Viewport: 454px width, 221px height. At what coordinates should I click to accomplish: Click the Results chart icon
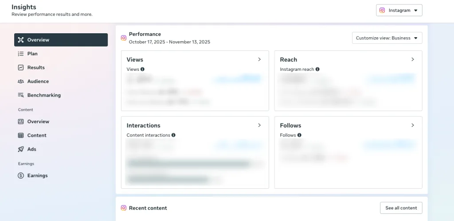21,68
